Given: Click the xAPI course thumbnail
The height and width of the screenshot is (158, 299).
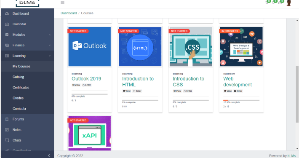Looking at the screenshot, I should (90, 133).
